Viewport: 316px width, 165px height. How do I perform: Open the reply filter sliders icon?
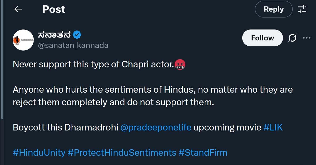302,9
